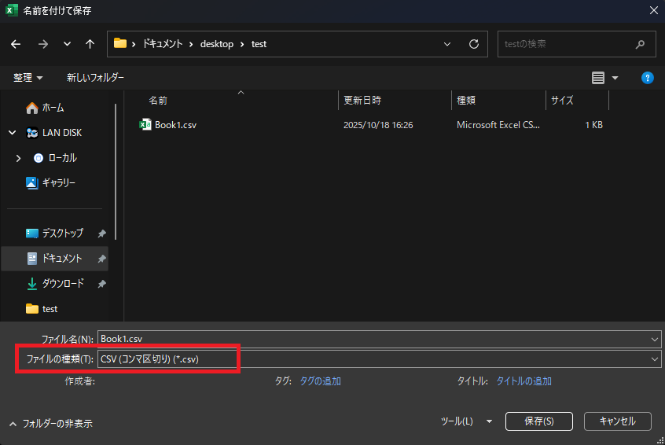Open the view options dropdown arrow
The width and height of the screenshot is (665, 445).
[x=615, y=78]
